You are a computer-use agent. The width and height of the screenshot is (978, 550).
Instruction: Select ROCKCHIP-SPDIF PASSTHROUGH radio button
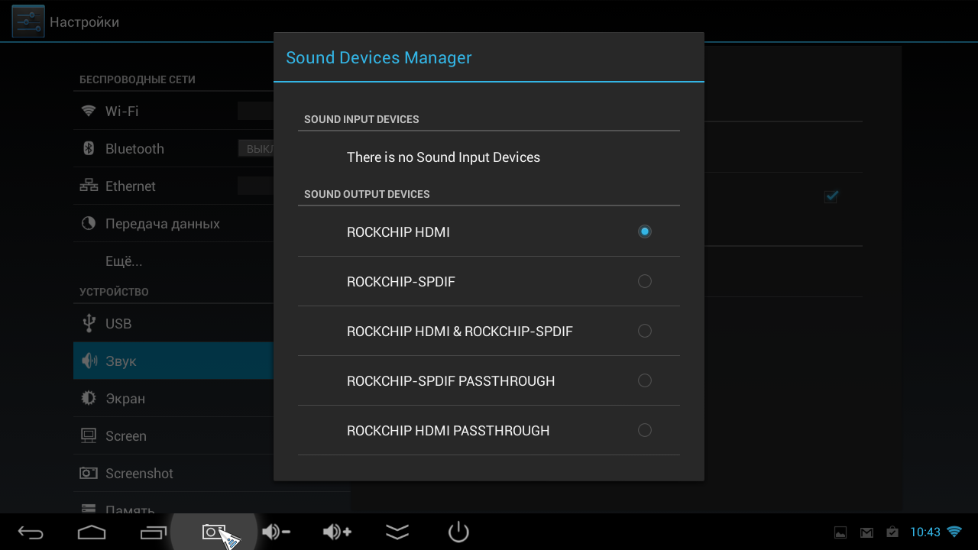point(645,380)
